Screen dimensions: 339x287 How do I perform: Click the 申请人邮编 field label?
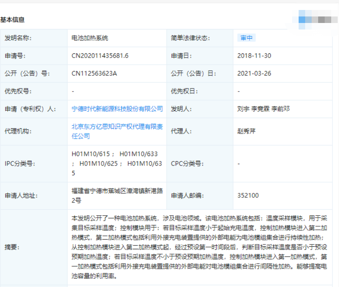187,196
